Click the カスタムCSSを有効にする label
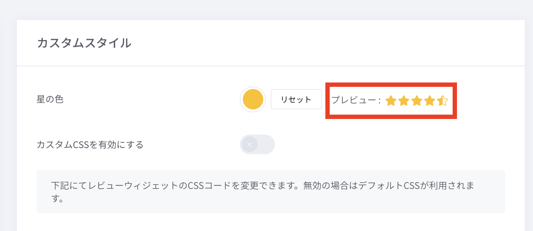 (90, 145)
